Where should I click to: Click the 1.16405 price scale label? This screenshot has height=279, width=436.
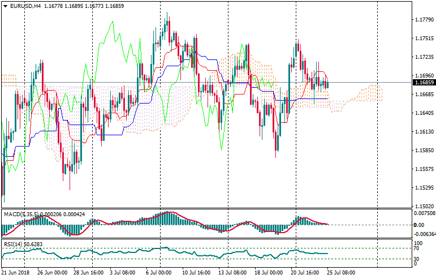[x=423, y=113]
